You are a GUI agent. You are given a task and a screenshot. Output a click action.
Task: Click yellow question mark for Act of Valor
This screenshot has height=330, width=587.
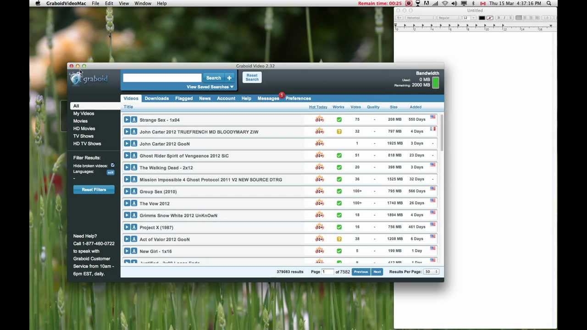tap(339, 239)
